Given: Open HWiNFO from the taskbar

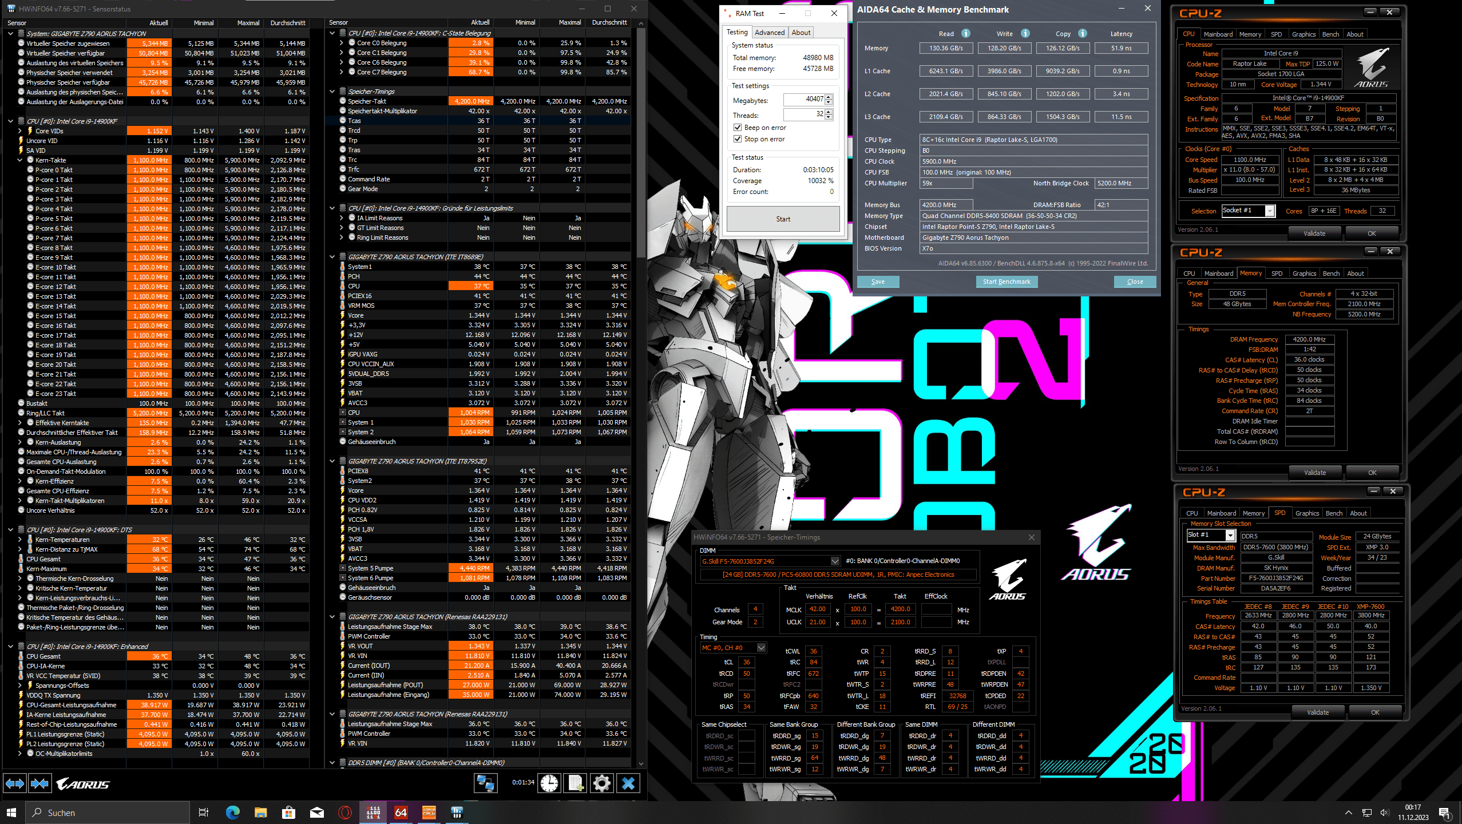Looking at the screenshot, I should 457,813.
